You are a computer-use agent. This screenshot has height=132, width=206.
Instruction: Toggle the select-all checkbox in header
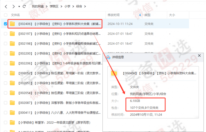(x=5, y=15)
